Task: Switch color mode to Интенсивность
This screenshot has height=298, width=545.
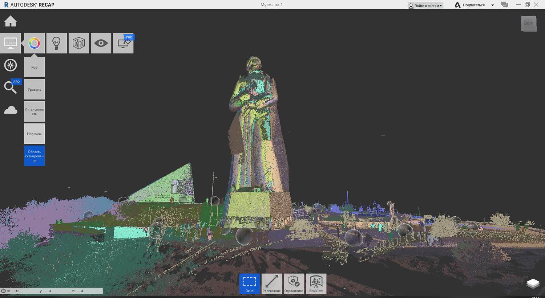Action: [x=35, y=111]
